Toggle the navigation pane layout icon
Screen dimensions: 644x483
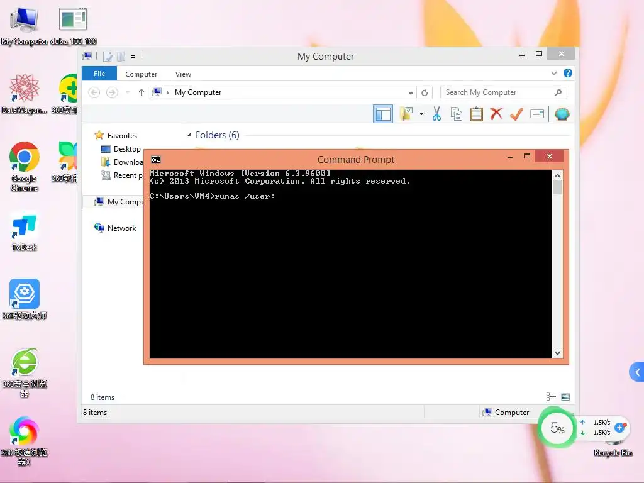(x=383, y=114)
